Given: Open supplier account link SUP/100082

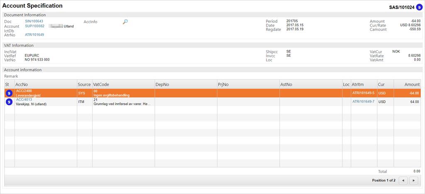Looking at the screenshot, I should (x=34, y=26).
